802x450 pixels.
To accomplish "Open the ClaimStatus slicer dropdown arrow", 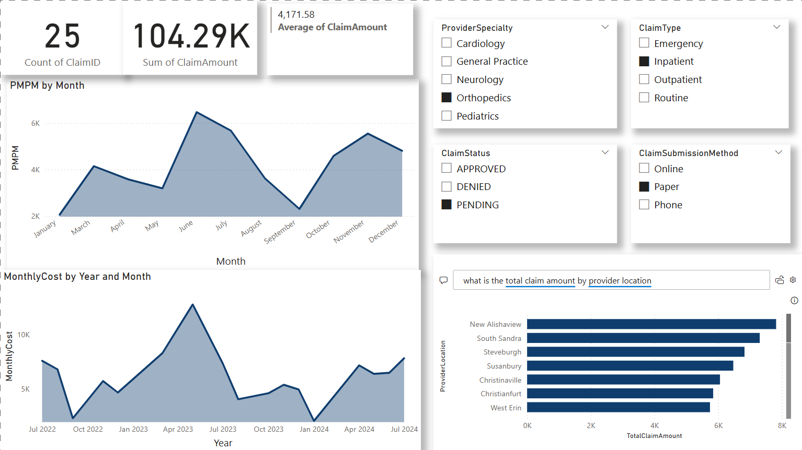I will [x=605, y=152].
